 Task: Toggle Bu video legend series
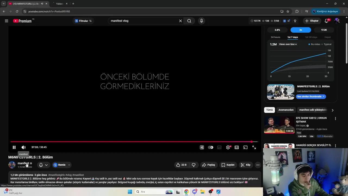(x=314, y=44)
